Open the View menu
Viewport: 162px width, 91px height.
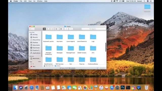[30, 1]
